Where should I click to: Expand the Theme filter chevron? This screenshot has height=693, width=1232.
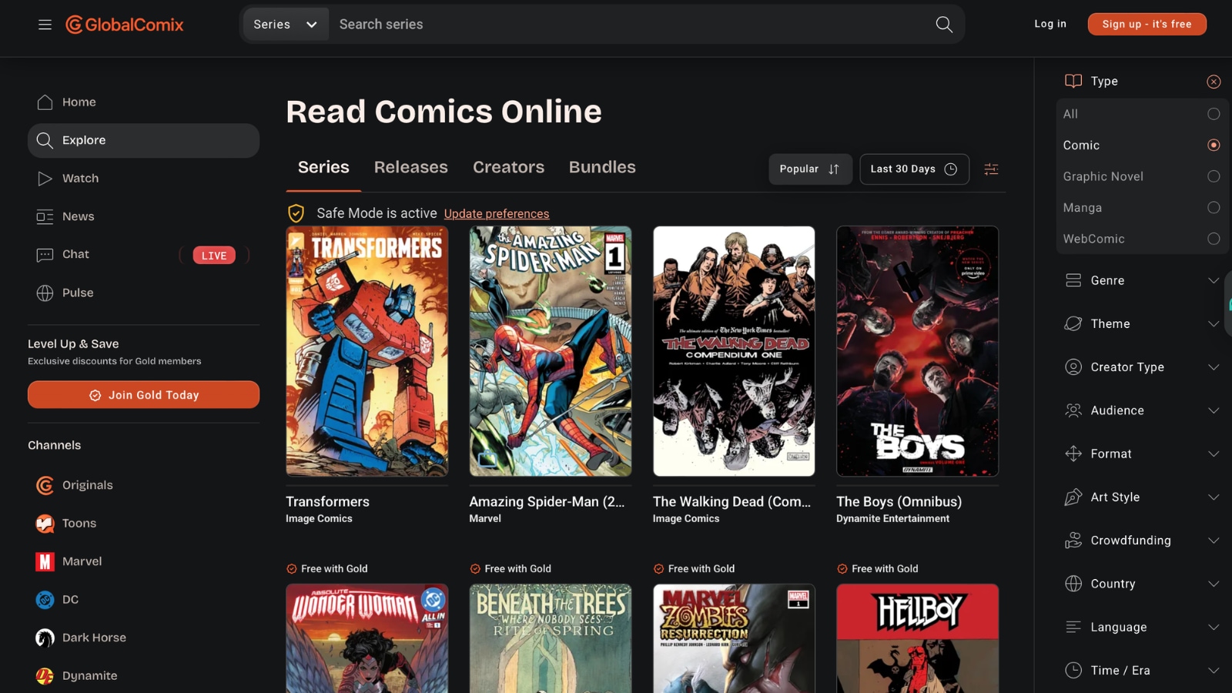pos(1214,324)
